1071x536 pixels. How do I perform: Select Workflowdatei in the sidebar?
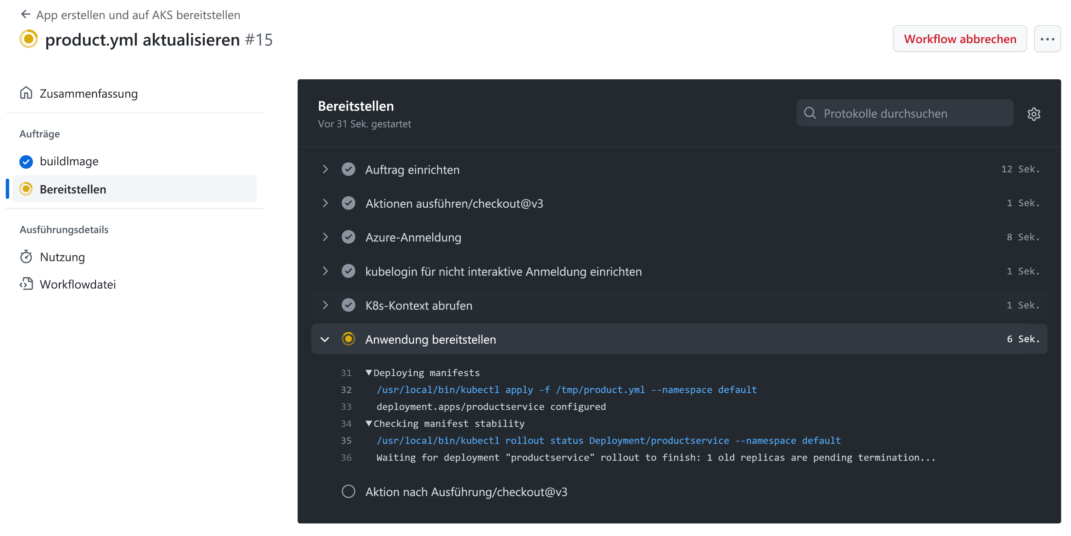pos(78,284)
